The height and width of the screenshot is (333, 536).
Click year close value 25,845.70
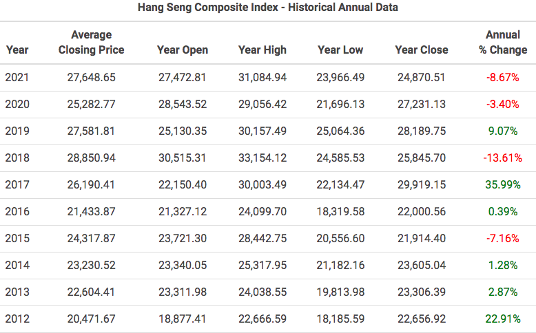tap(422, 158)
